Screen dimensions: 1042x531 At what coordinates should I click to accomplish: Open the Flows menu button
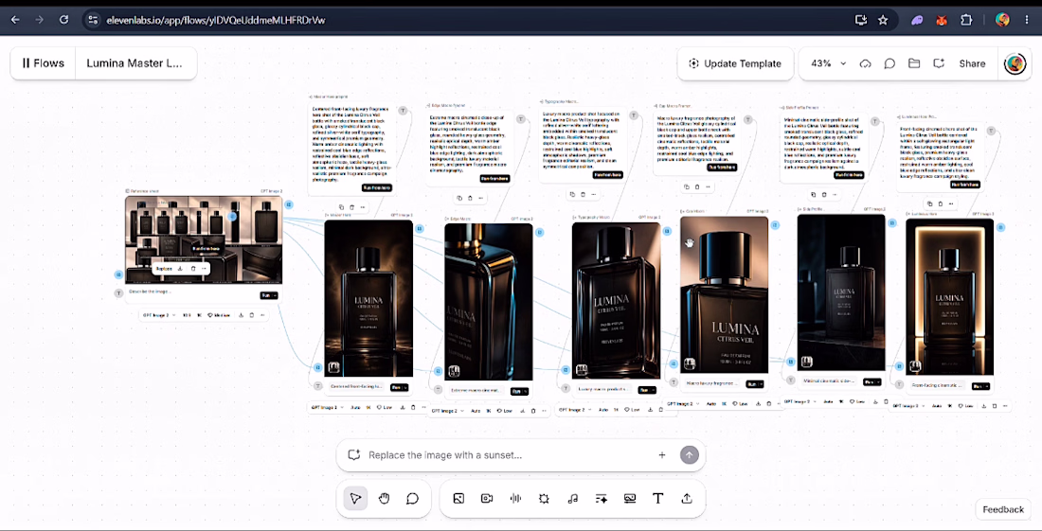[44, 63]
